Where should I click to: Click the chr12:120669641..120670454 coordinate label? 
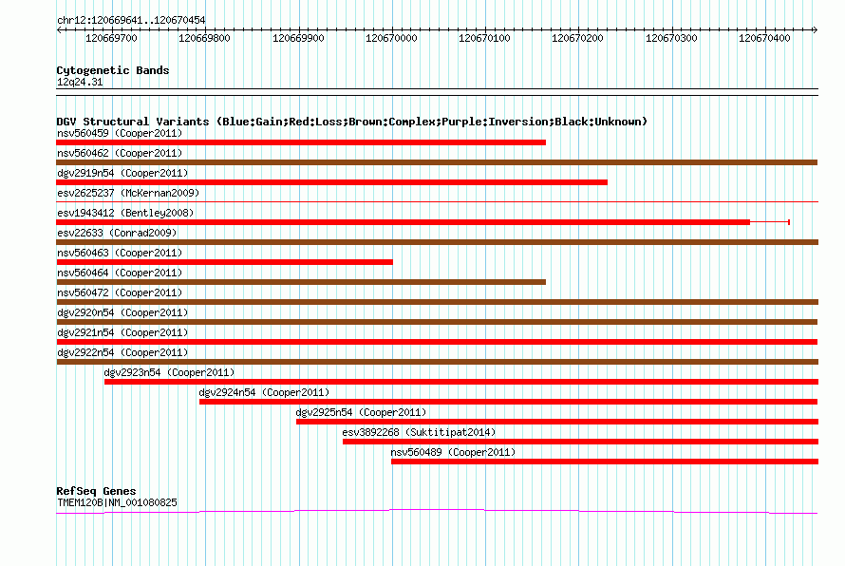coord(131,20)
